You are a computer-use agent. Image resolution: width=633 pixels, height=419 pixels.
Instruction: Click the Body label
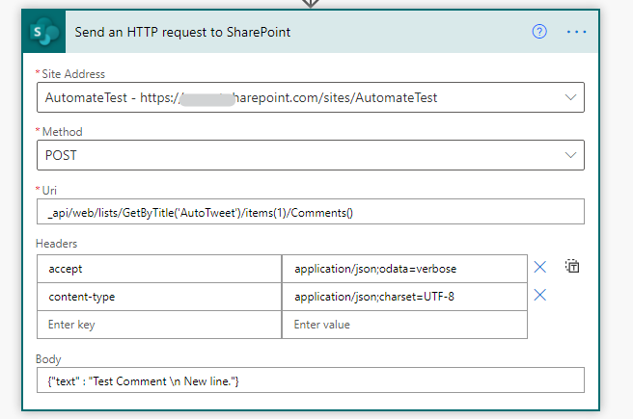pos(48,359)
